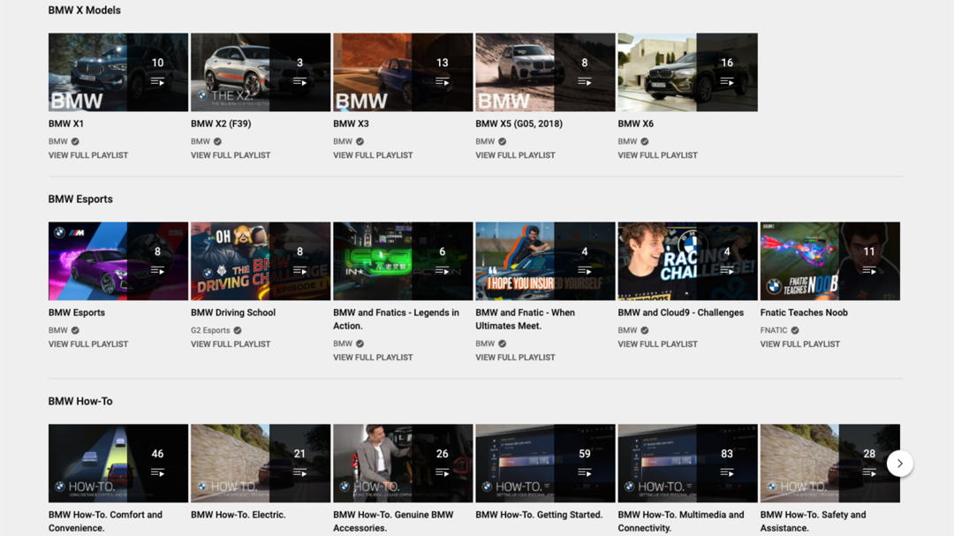Click the BMW How-To section heading
This screenshot has width=954, height=536.
(80, 401)
